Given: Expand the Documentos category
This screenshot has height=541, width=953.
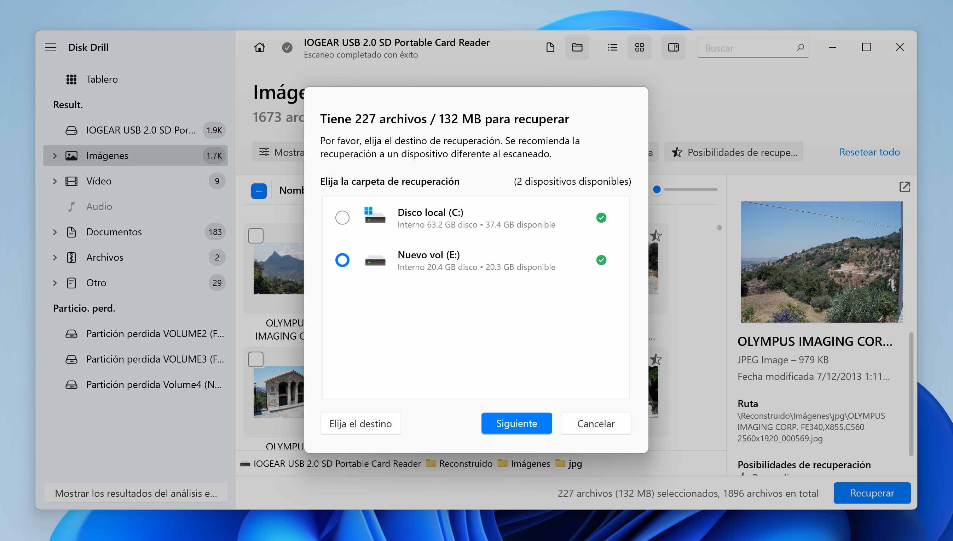Looking at the screenshot, I should pyautogui.click(x=55, y=232).
